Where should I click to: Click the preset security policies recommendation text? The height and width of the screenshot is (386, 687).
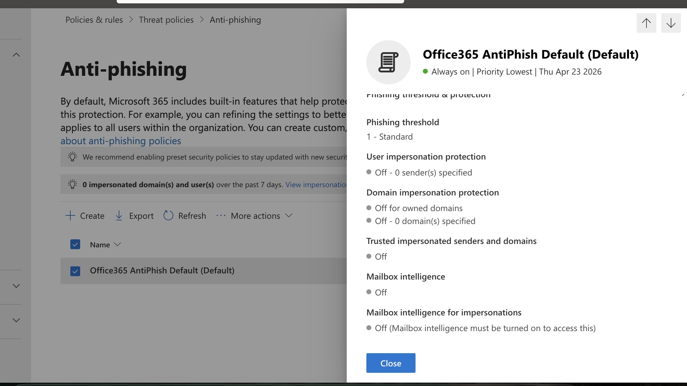click(x=215, y=157)
